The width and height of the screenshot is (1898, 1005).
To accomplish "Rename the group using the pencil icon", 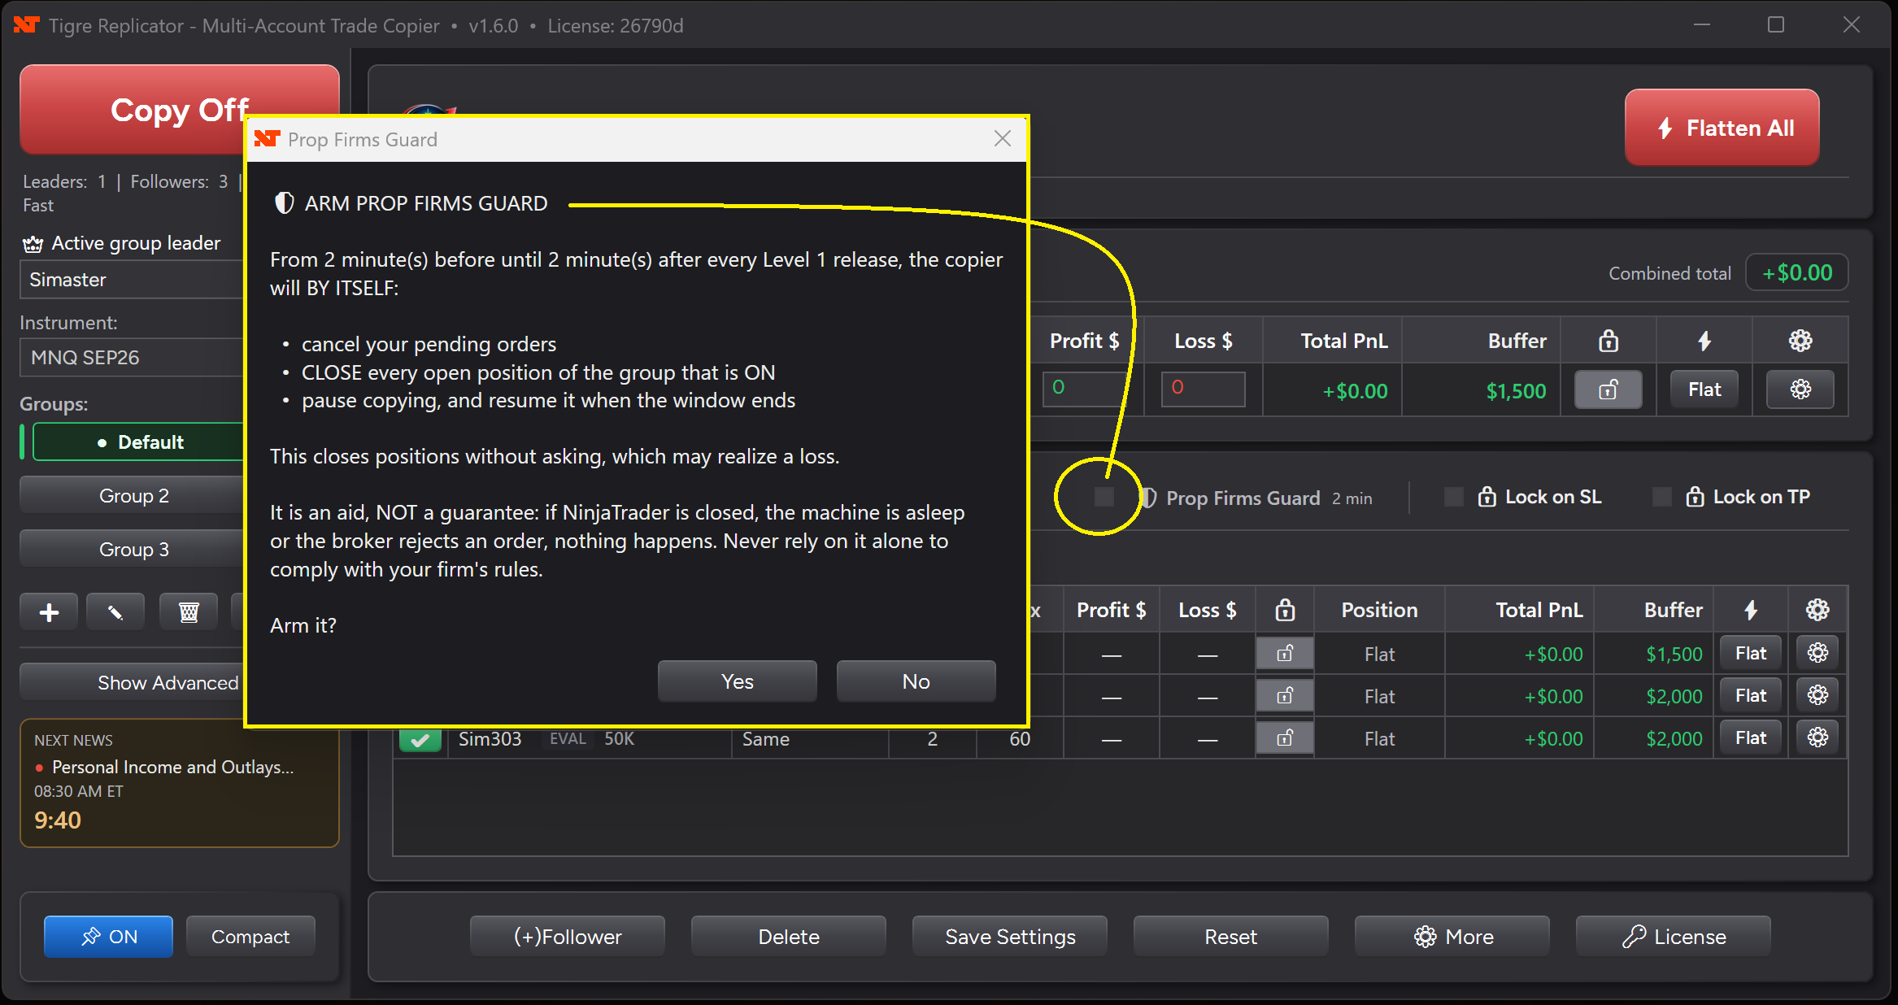I will [115, 612].
